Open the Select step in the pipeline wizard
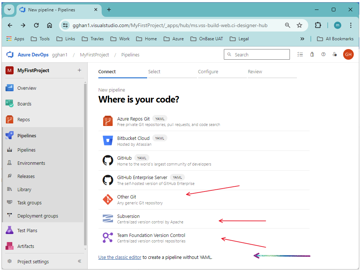This screenshot has width=360, height=271. [x=154, y=71]
